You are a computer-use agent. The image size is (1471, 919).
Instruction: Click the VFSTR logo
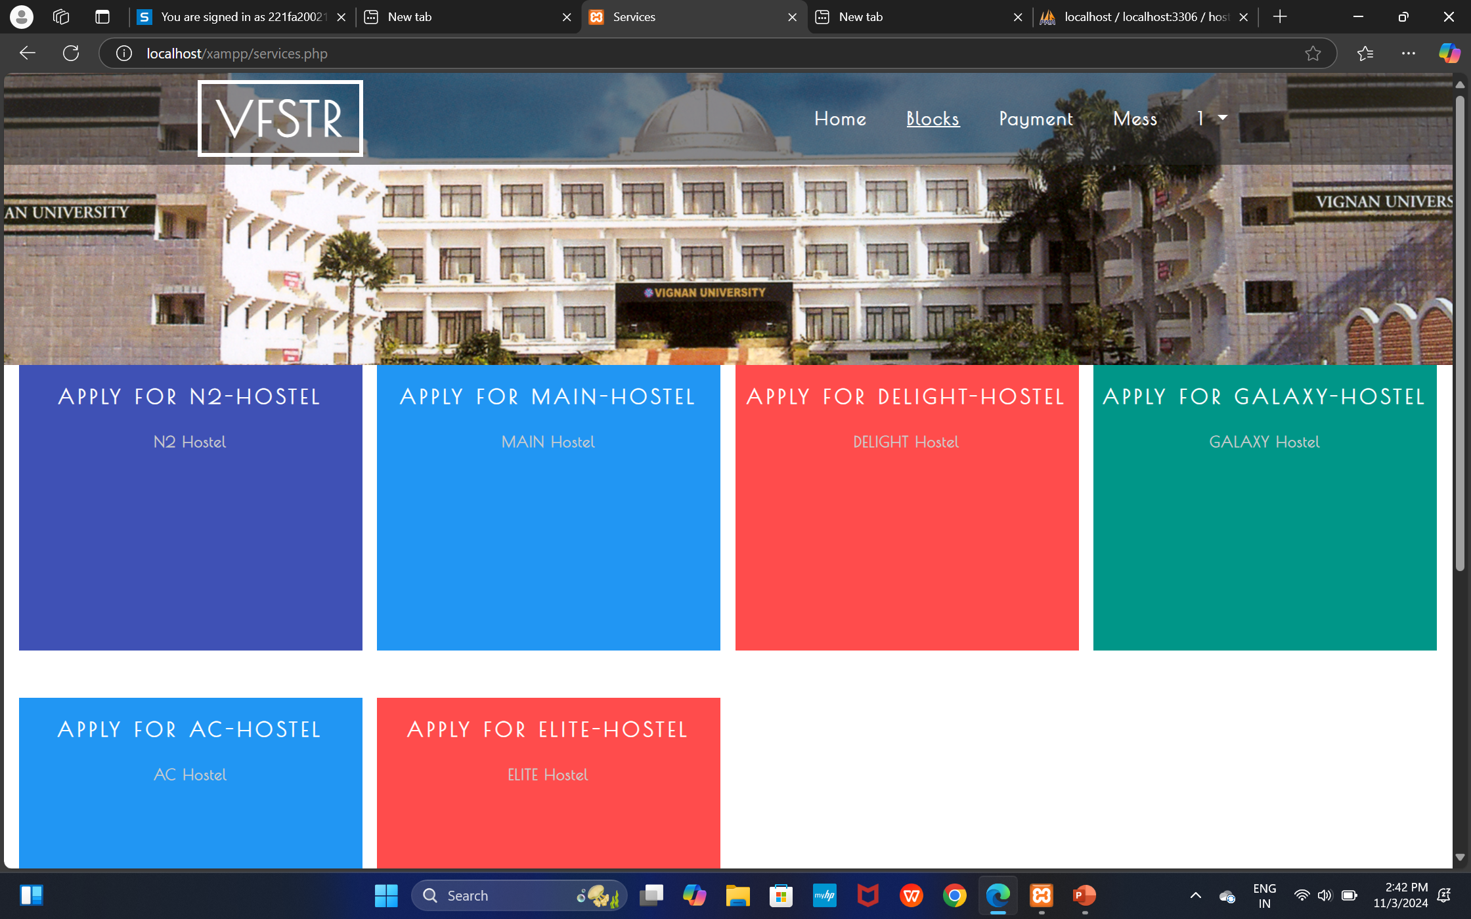[280, 118]
